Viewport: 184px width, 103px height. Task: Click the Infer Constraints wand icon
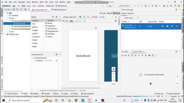pyautogui.click(x=80, y=21)
